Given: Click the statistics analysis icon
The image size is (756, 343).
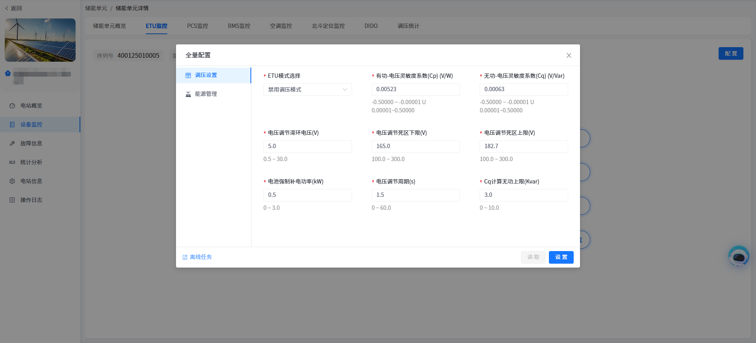Looking at the screenshot, I should [x=12, y=162].
